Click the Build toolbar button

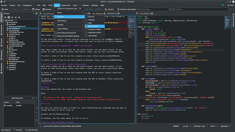pyautogui.click(x=5, y=9)
